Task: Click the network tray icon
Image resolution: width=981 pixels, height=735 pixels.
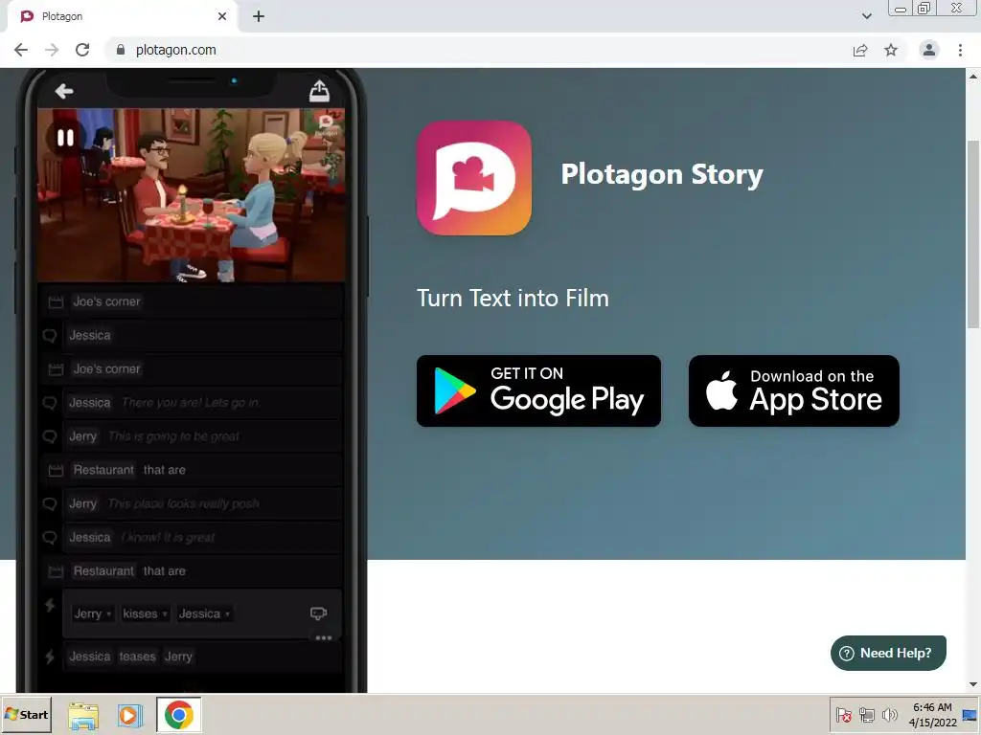Action: 866,715
